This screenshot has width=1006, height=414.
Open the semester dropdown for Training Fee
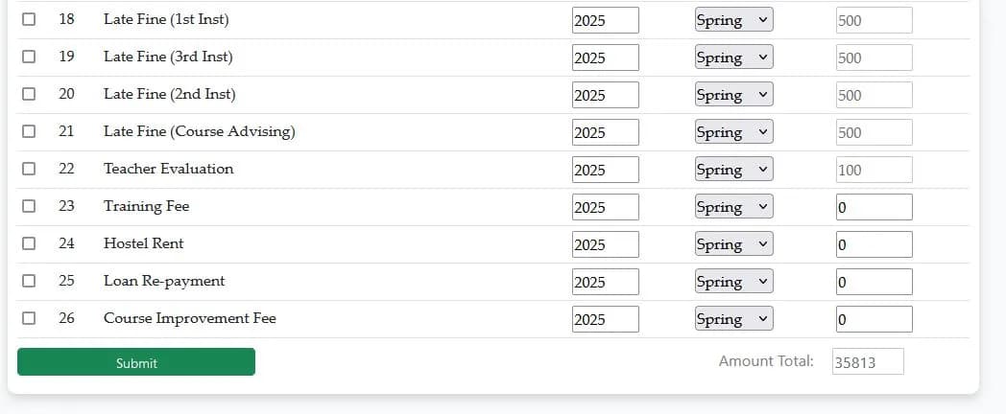point(734,206)
